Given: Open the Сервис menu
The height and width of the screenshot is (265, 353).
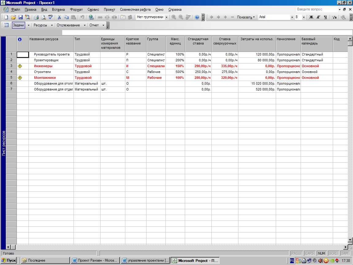Looking at the screenshot, I should (x=93, y=10).
